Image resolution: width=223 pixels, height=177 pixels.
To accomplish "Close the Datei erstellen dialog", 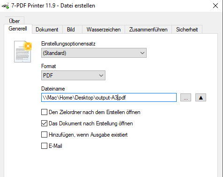I will [216, 6].
